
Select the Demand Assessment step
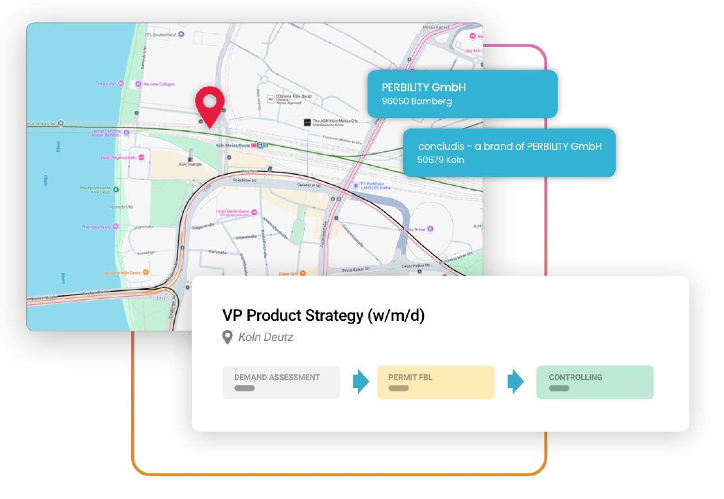(x=281, y=382)
